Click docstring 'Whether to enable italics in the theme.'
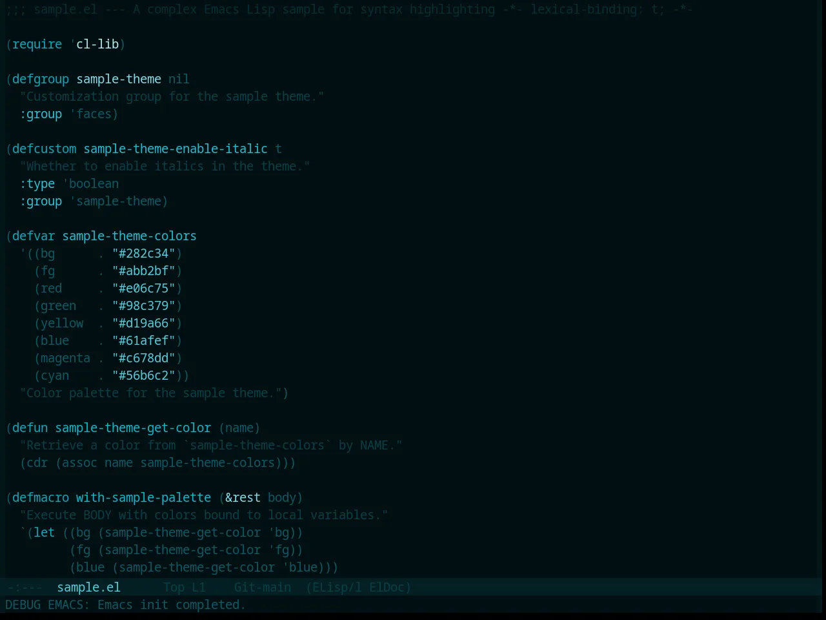Image resolution: width=826 pixels, height=620 pixels. coord(165,166)
